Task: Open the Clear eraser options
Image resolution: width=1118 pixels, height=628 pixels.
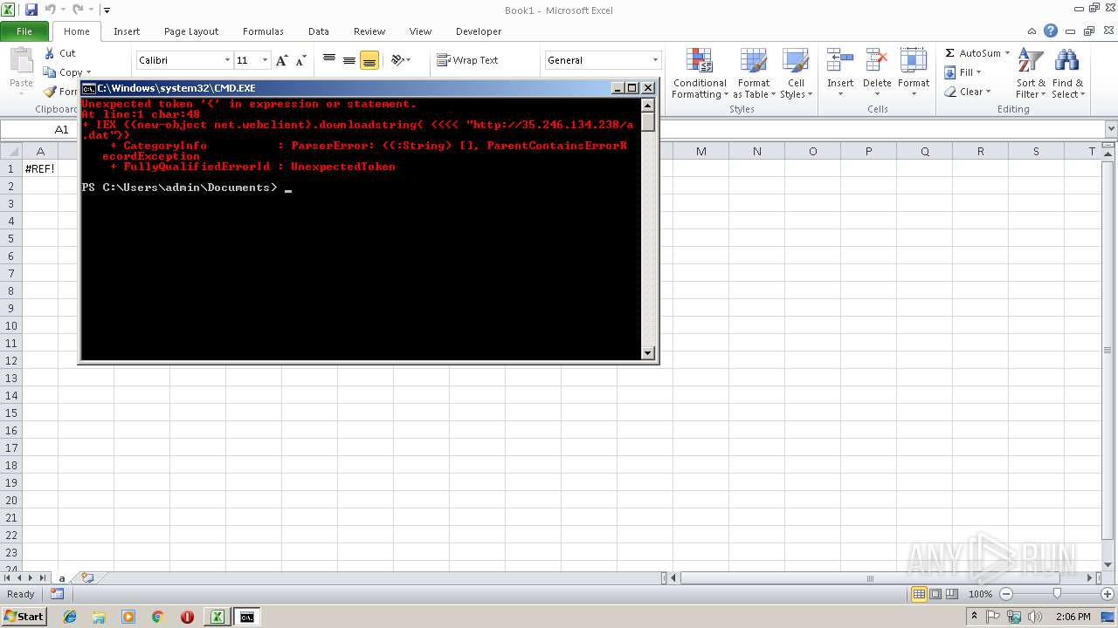Action: [x=967, y=92]
